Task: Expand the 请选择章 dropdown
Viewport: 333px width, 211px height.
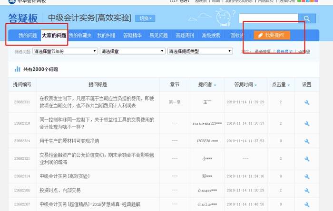Action: coord(132,51)
